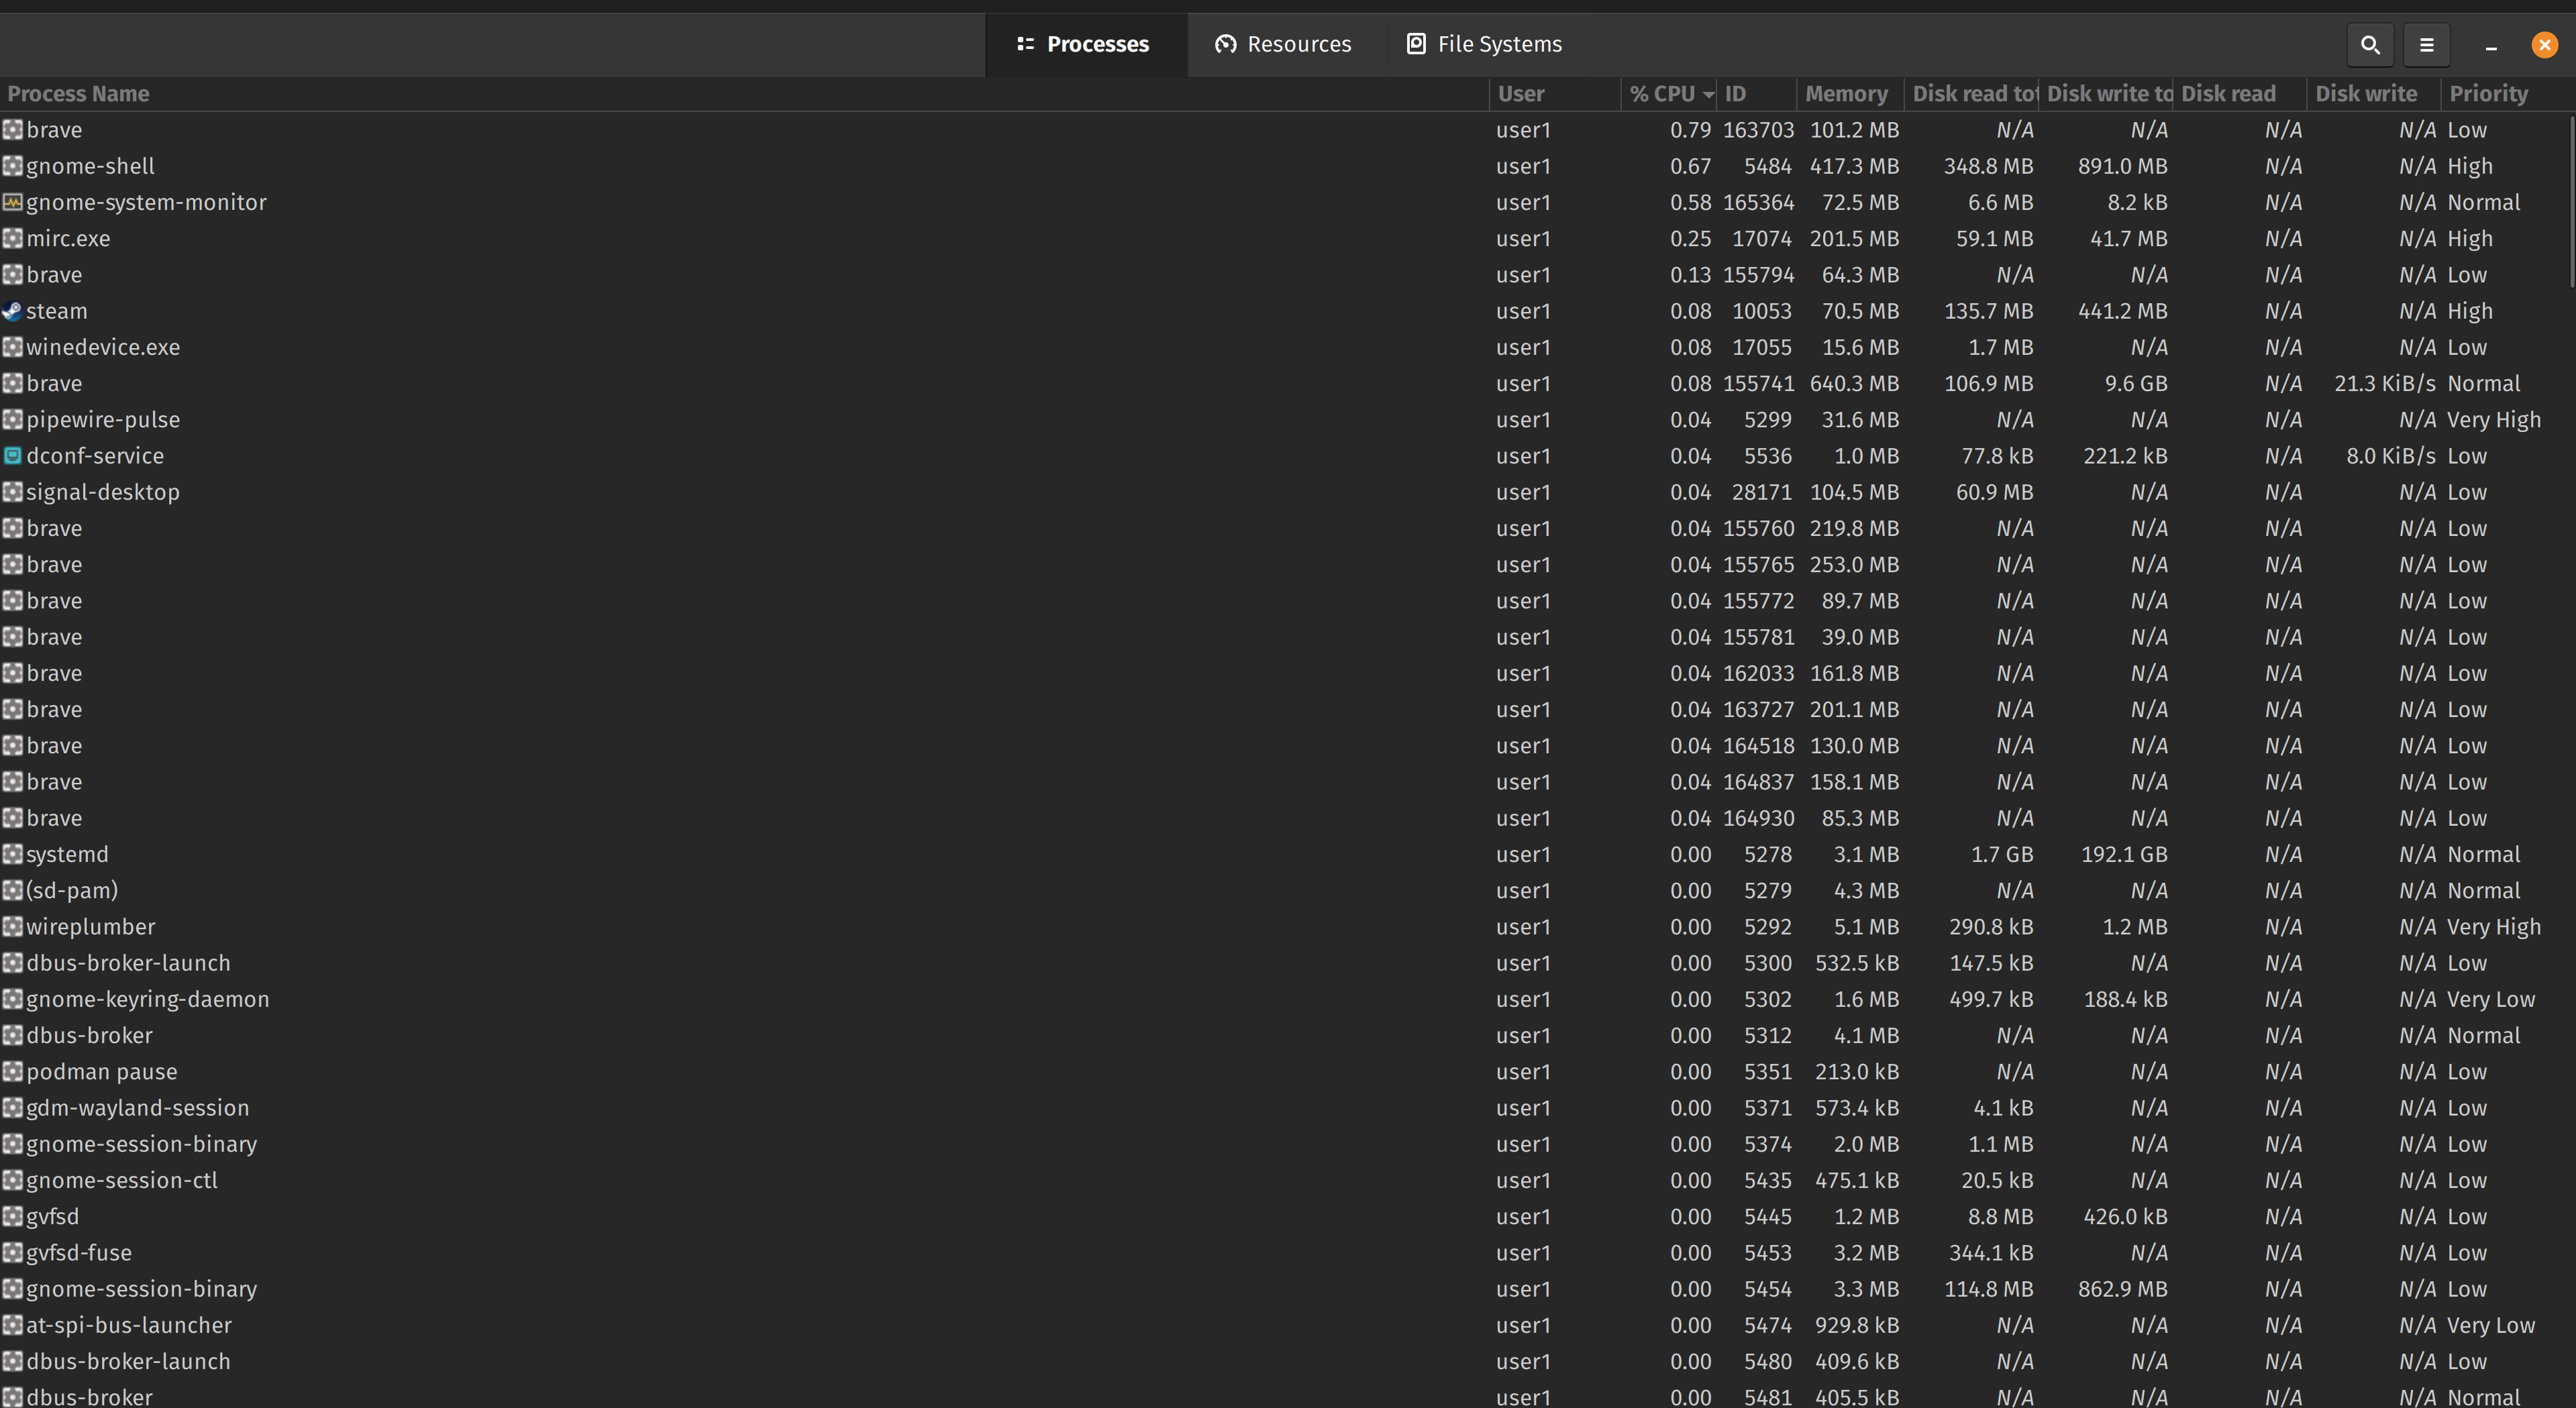Click the dconf-service process icon
This screenshot has height=1408, width=2576.
(12, 456)
